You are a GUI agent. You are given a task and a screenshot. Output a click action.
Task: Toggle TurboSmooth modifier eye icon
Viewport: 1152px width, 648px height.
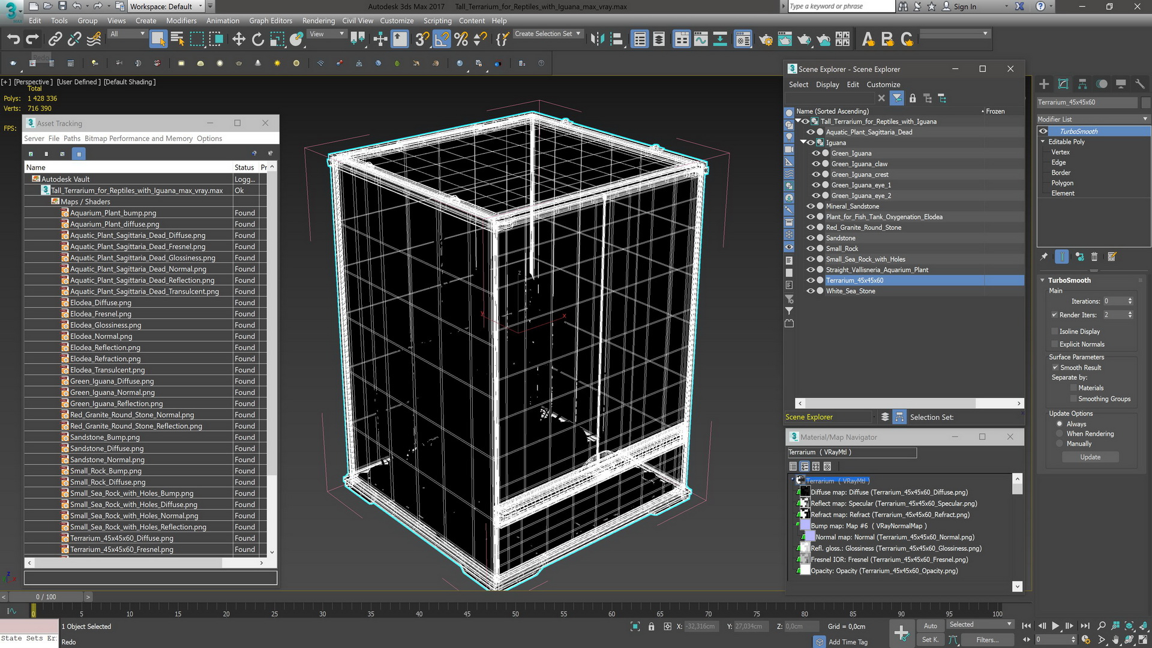pyautogui.click(x=1043, y=131)
